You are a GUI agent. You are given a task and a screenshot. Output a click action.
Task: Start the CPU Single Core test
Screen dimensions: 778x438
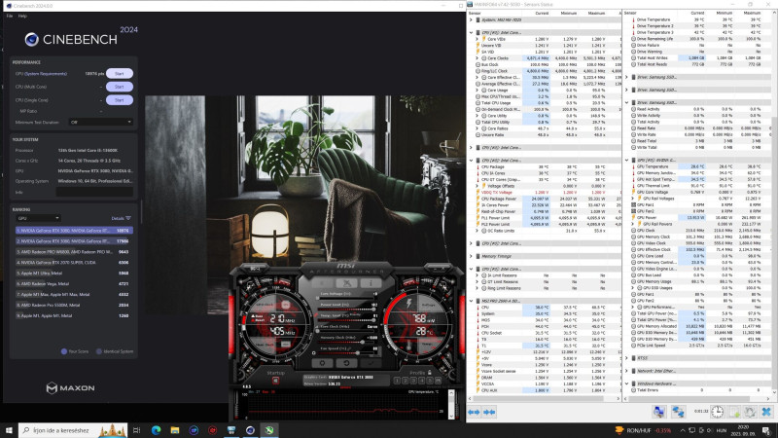[119, 100]
